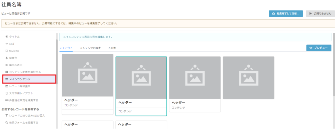
Task: Click the 多言語化設定を編集する icon
Action: [x=7, y=100]
